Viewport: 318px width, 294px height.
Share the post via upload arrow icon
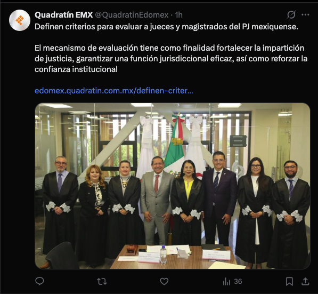click(305, 281)
